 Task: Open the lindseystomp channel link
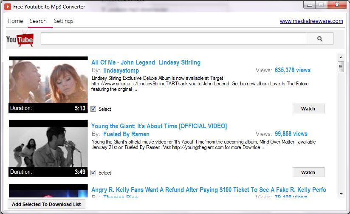(121, 70)
